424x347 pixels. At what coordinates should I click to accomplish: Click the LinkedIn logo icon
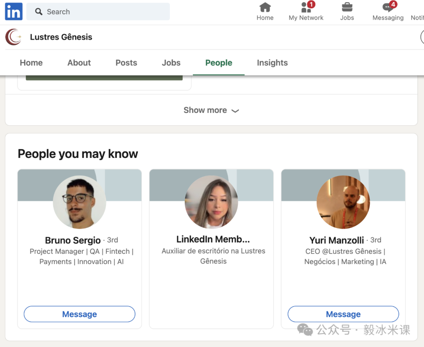tap(14, 12)
